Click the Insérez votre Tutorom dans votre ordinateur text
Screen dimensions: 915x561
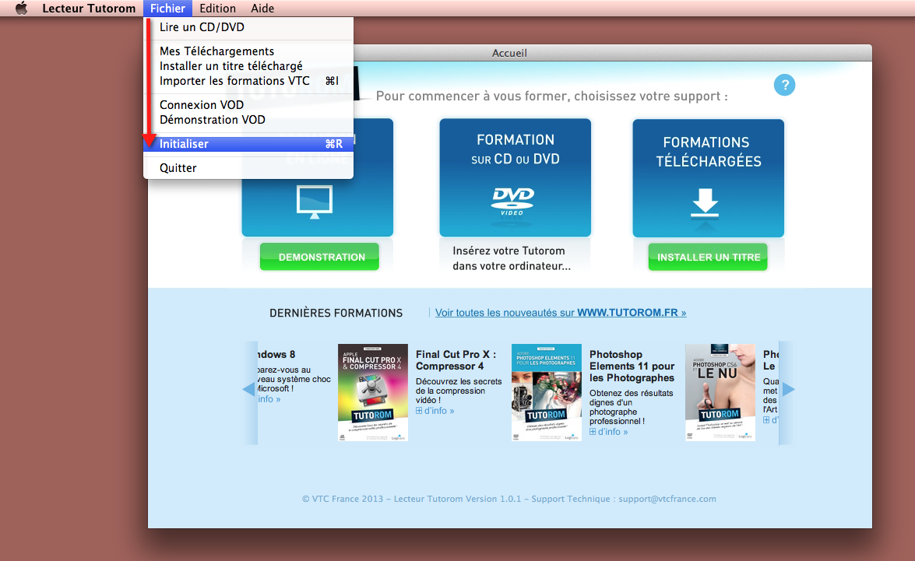point(511,258)
